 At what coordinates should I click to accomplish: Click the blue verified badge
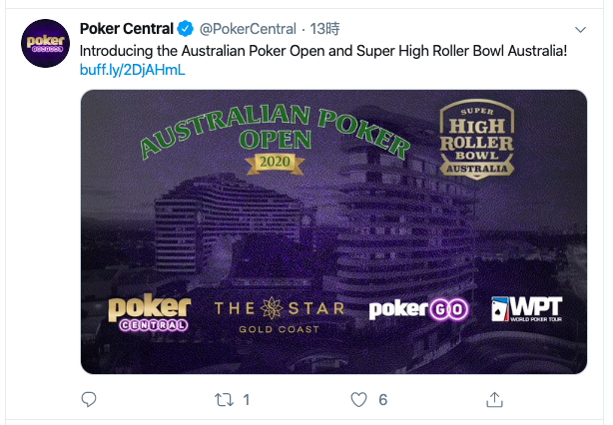click(x=186, y=29)
